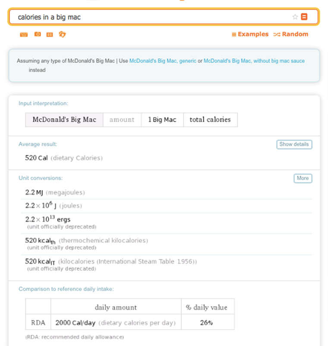This screenshot has width=328, height=346.
Task: Select the McDonald's Big Mac interpretation cell
Action: pos(64,120)
